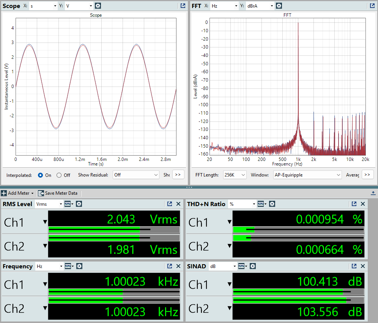The width and height of the screenshot is (378, 323).
Task: Open RMS Level meter graph icon
Action: click(68, 204)
